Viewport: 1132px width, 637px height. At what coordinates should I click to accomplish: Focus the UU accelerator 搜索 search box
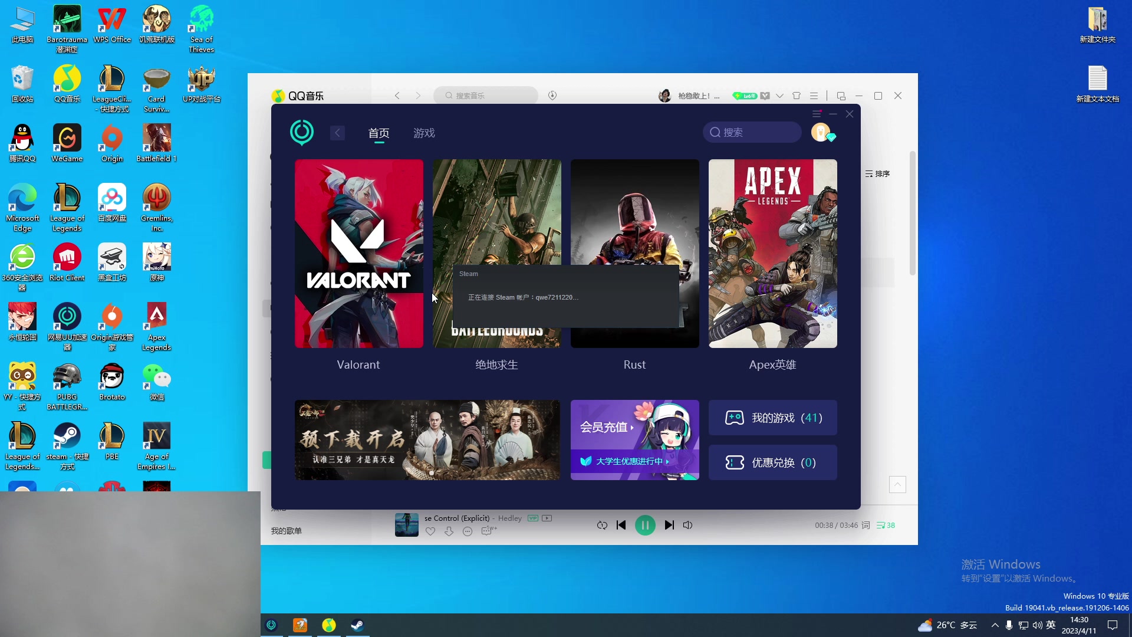pyautogui.click(x=752, y=132)
